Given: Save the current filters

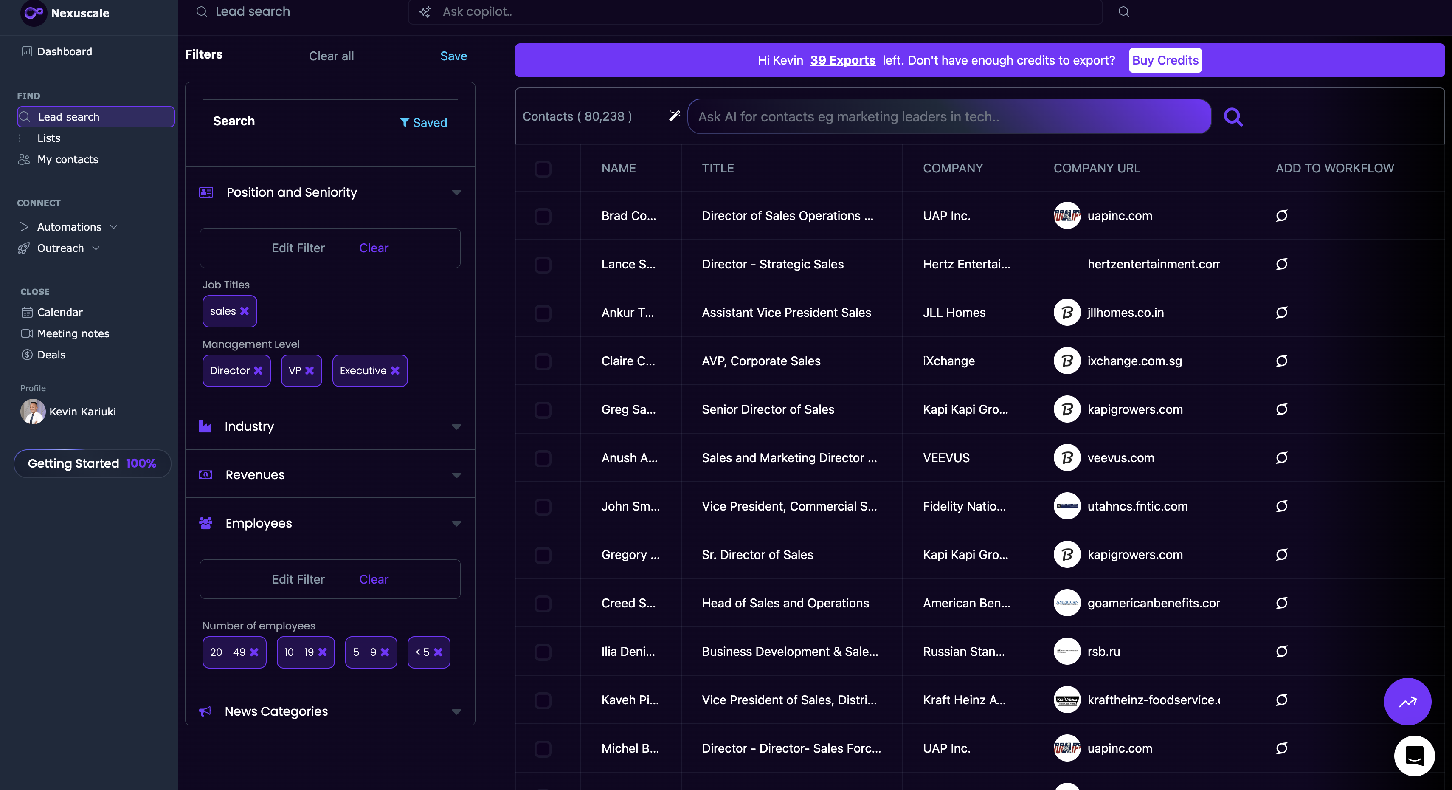Looking at the screenshot, I should pos(453,56).
